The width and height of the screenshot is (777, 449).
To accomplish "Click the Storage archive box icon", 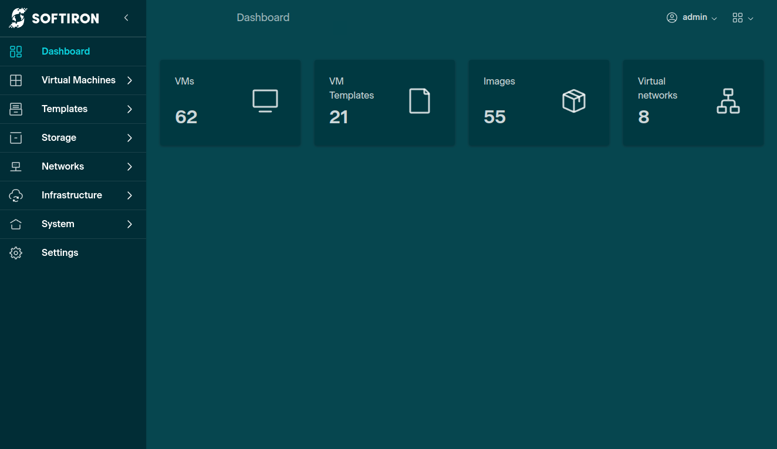I will (x=16, y=138).
